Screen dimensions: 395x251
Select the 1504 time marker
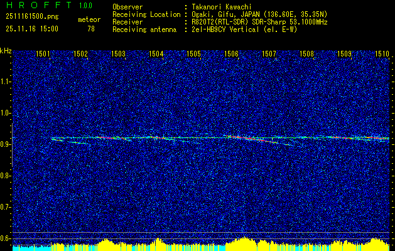tap(156, 54)
